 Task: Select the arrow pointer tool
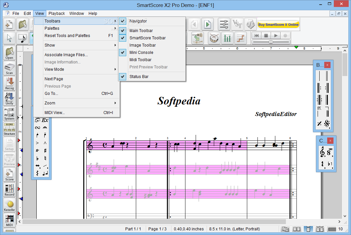tap(9, 38)
